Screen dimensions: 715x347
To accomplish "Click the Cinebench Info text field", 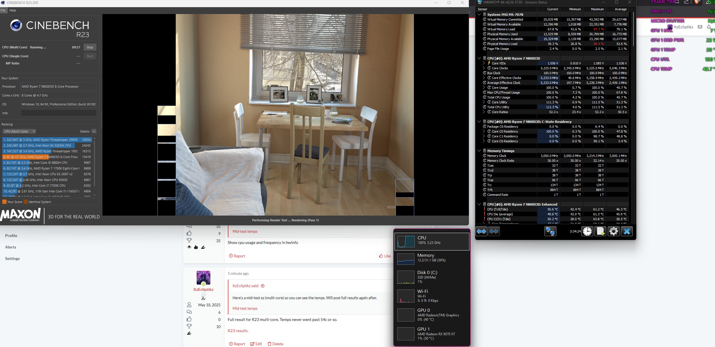I will click(59, 113).
